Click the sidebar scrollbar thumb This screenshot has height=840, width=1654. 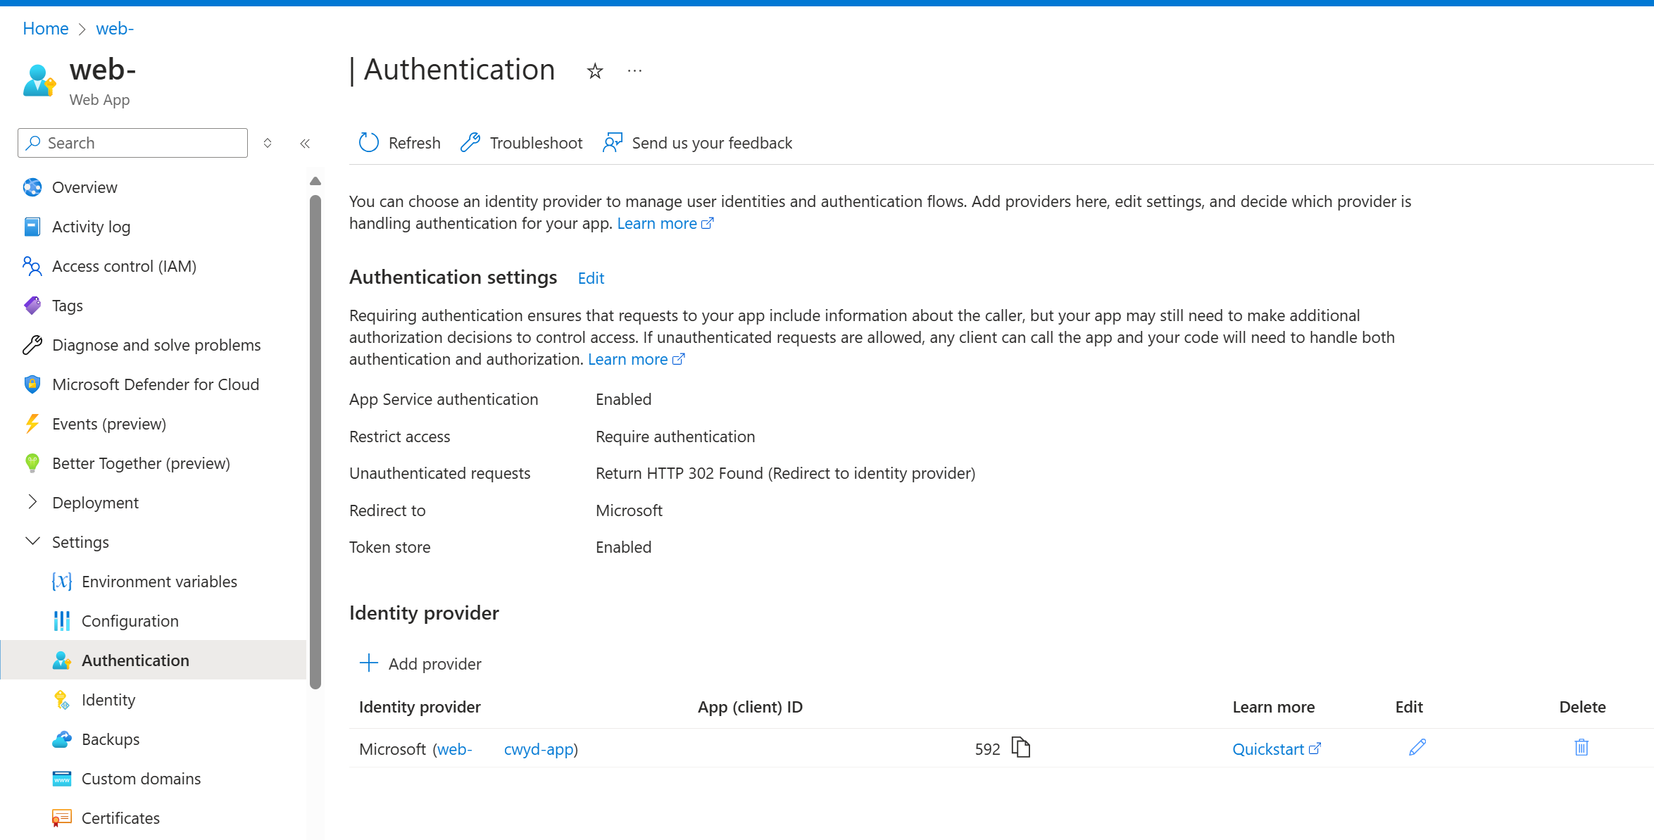tap(315, 442)
